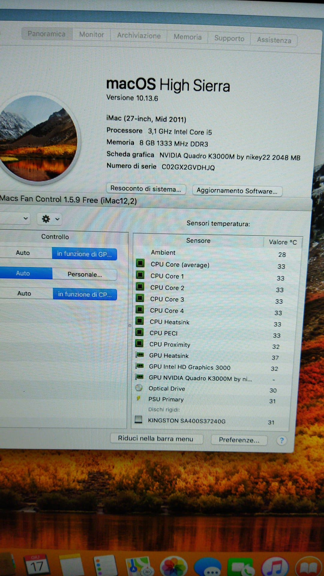The height and width of the screenshot is (576, 324).
Task: Open the Memoria tab
Action: pyautogui.click(x=187, y=37)
